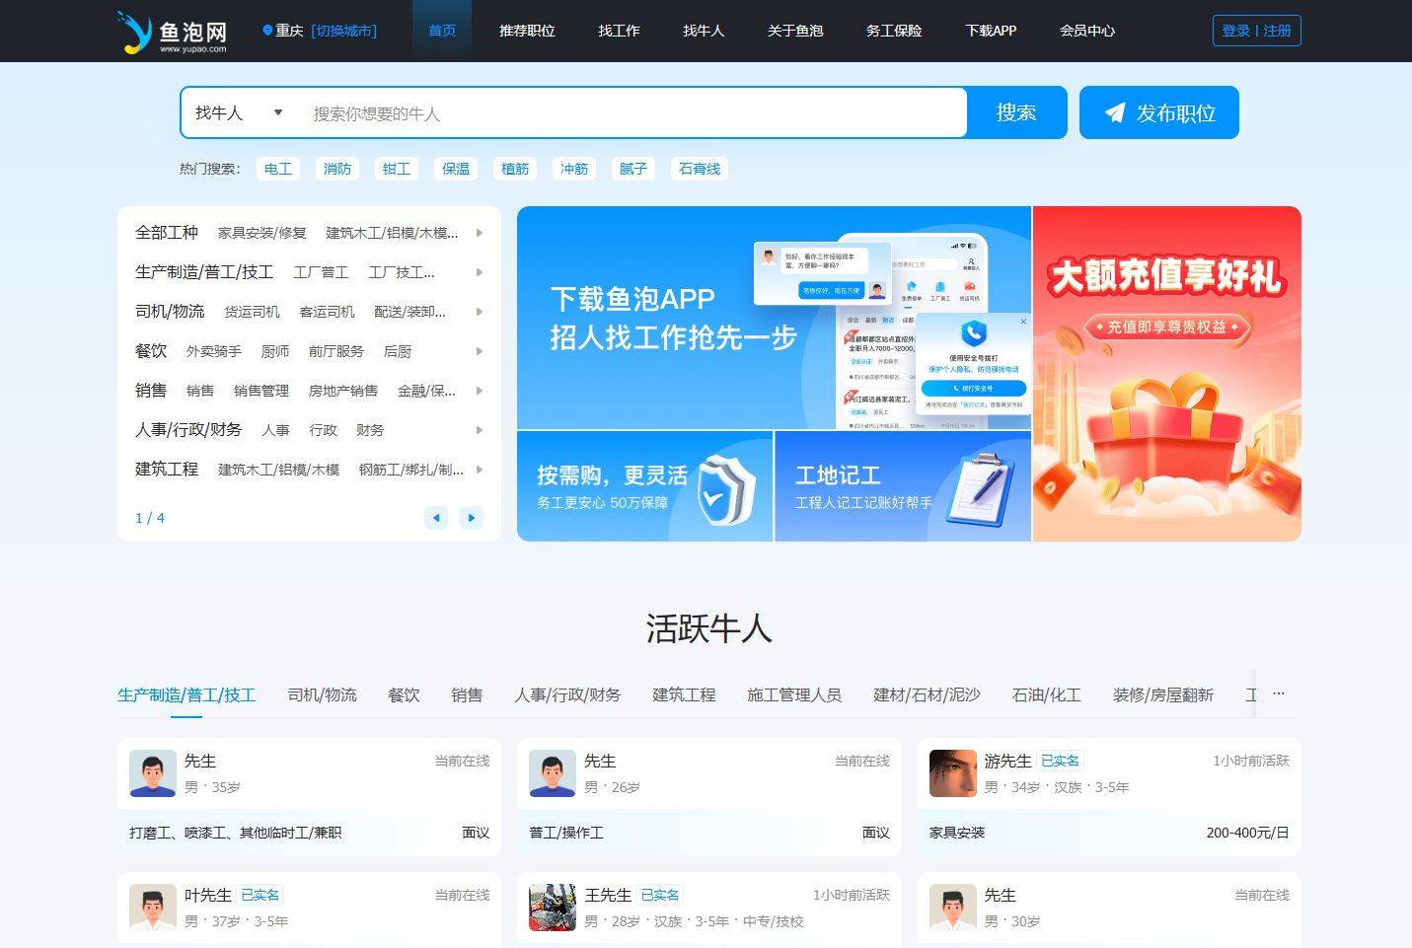1412x948 pixels.
Task: Open 按需购，更灵活 banner
Action: (644, 486)
